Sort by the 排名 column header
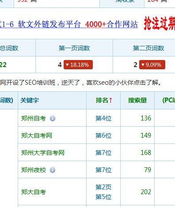 click(x=104, y=100)
